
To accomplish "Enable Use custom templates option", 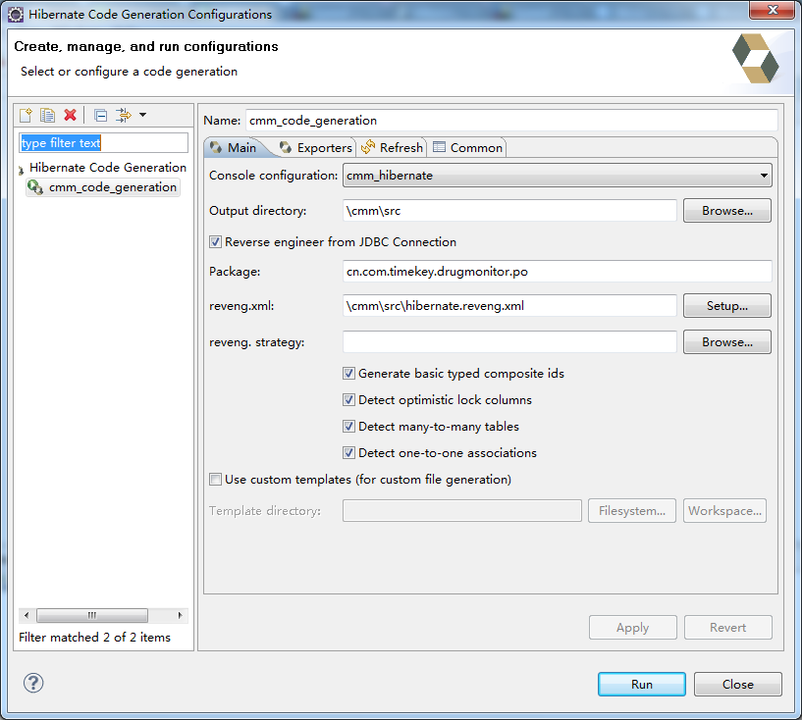I will click(213, 479).
